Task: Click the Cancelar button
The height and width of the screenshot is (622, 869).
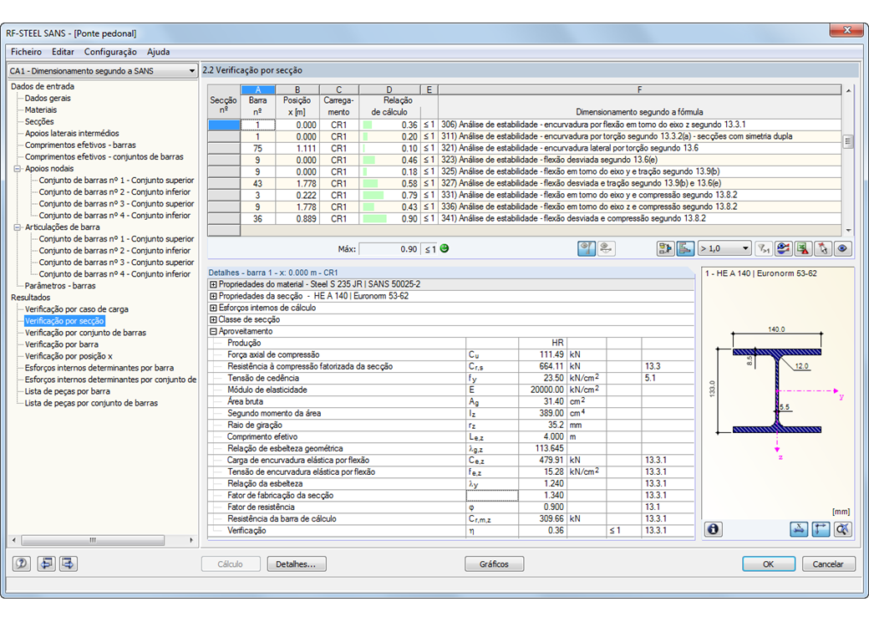Action: pos(829,564)
